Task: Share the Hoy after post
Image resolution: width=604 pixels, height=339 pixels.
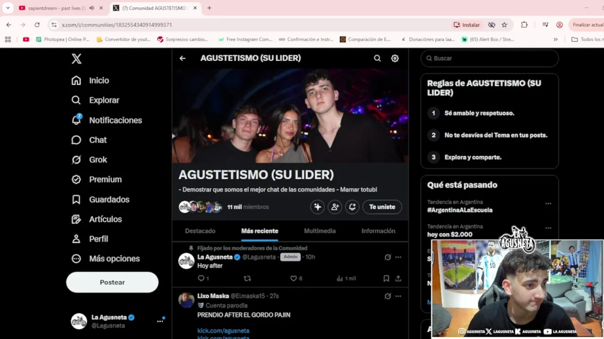Action: point(398,278)
